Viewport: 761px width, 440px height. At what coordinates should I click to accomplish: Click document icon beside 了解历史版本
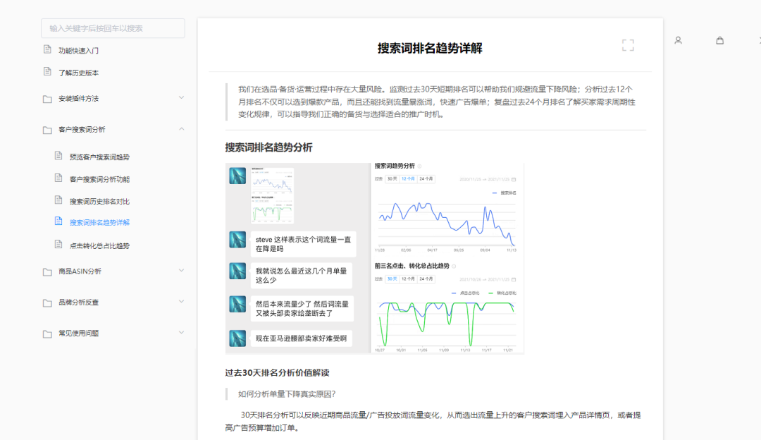[x=47, y=72]
